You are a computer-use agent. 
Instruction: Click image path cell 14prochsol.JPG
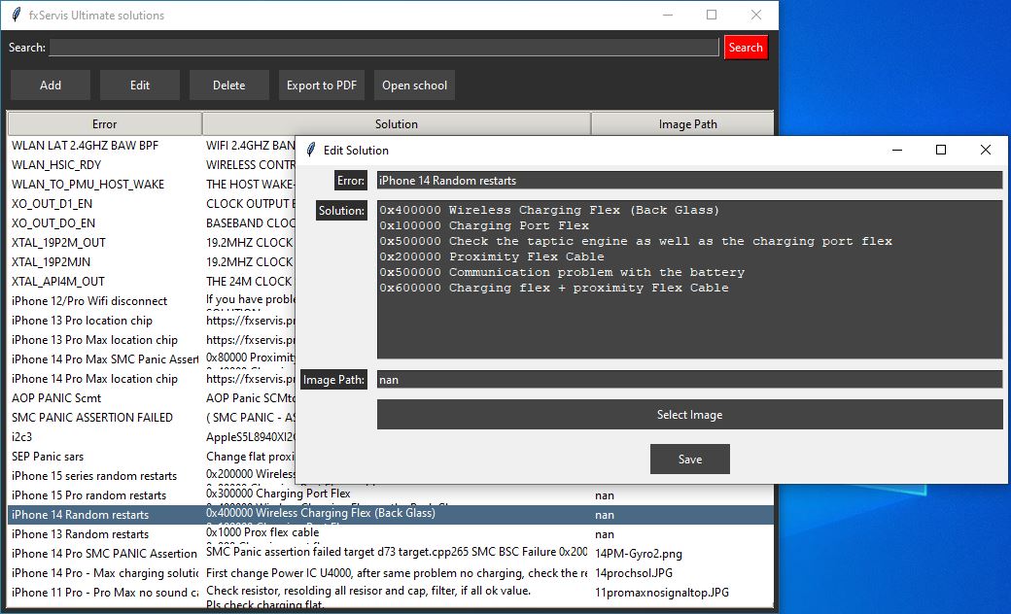click(x=634, y=573)
